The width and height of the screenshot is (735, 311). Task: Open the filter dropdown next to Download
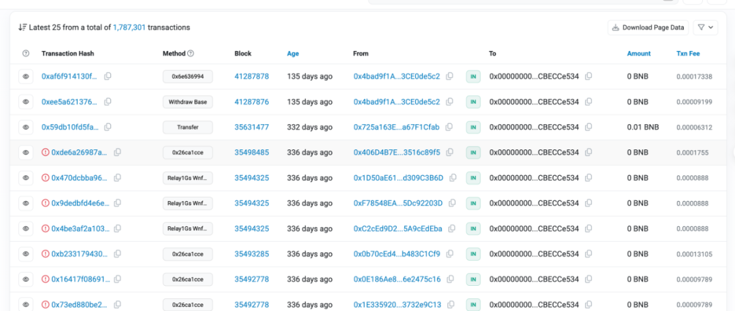coord(706,28)
